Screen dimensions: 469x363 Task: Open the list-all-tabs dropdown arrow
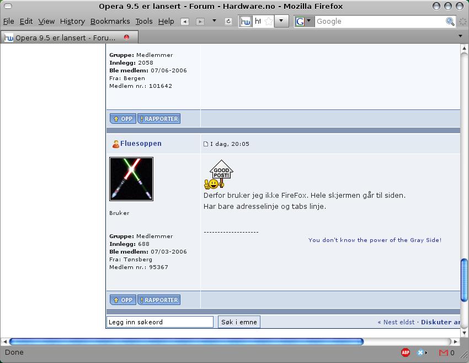click(460, 36)
